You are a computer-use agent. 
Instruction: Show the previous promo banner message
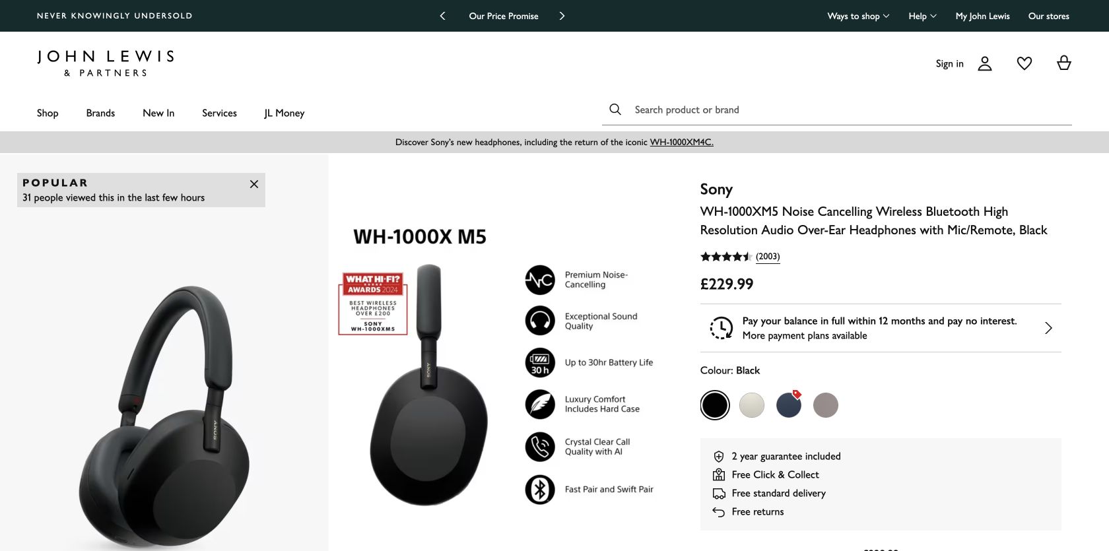pos(443,16)
